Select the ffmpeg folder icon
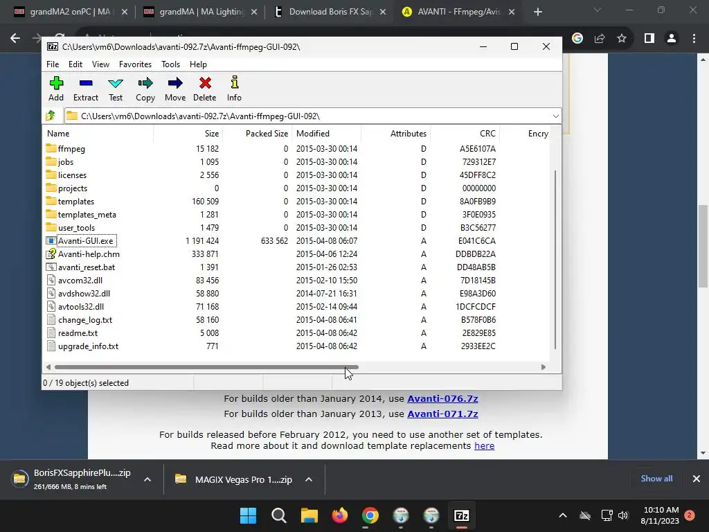Screen dimensions: 709x532 pyautogui.click(x=51, y=148)
